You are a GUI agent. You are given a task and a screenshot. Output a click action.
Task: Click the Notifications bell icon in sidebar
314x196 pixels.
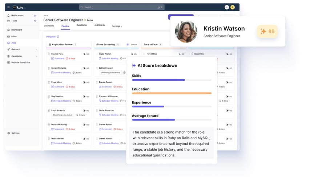coord(9,16)
